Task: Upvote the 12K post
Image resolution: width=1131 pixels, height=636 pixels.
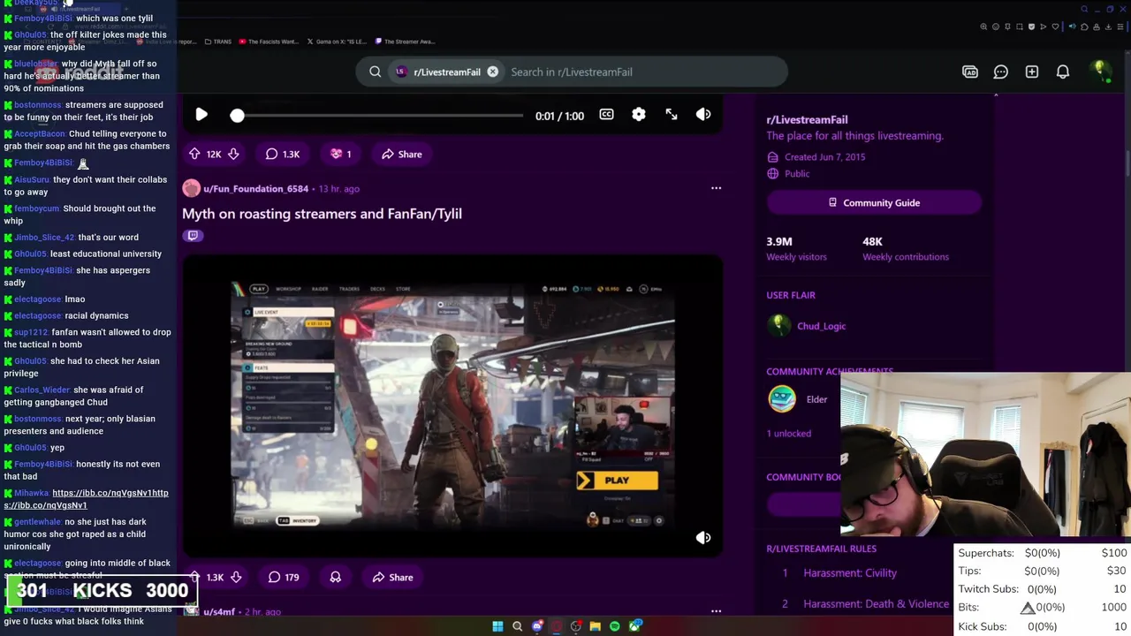Action: (x=194, y=154)
